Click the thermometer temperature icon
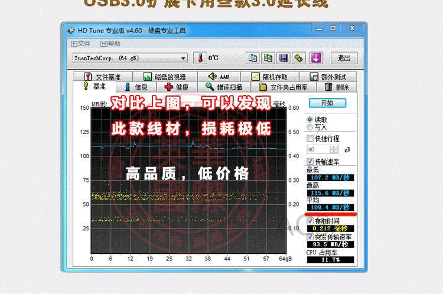The width and height of the screenshot is (443, 294). 200,58
